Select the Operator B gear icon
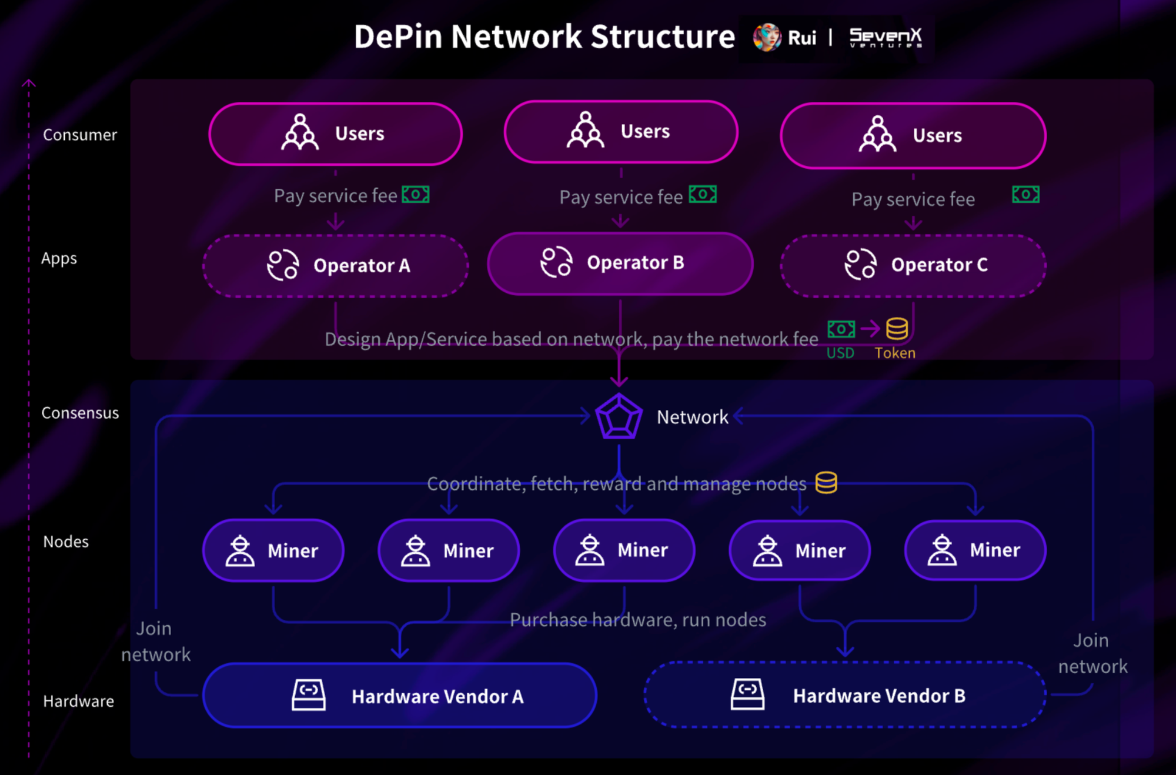The height and width of the screenshot is (775, 1176). pyautogui.click(x=556, y=263)
